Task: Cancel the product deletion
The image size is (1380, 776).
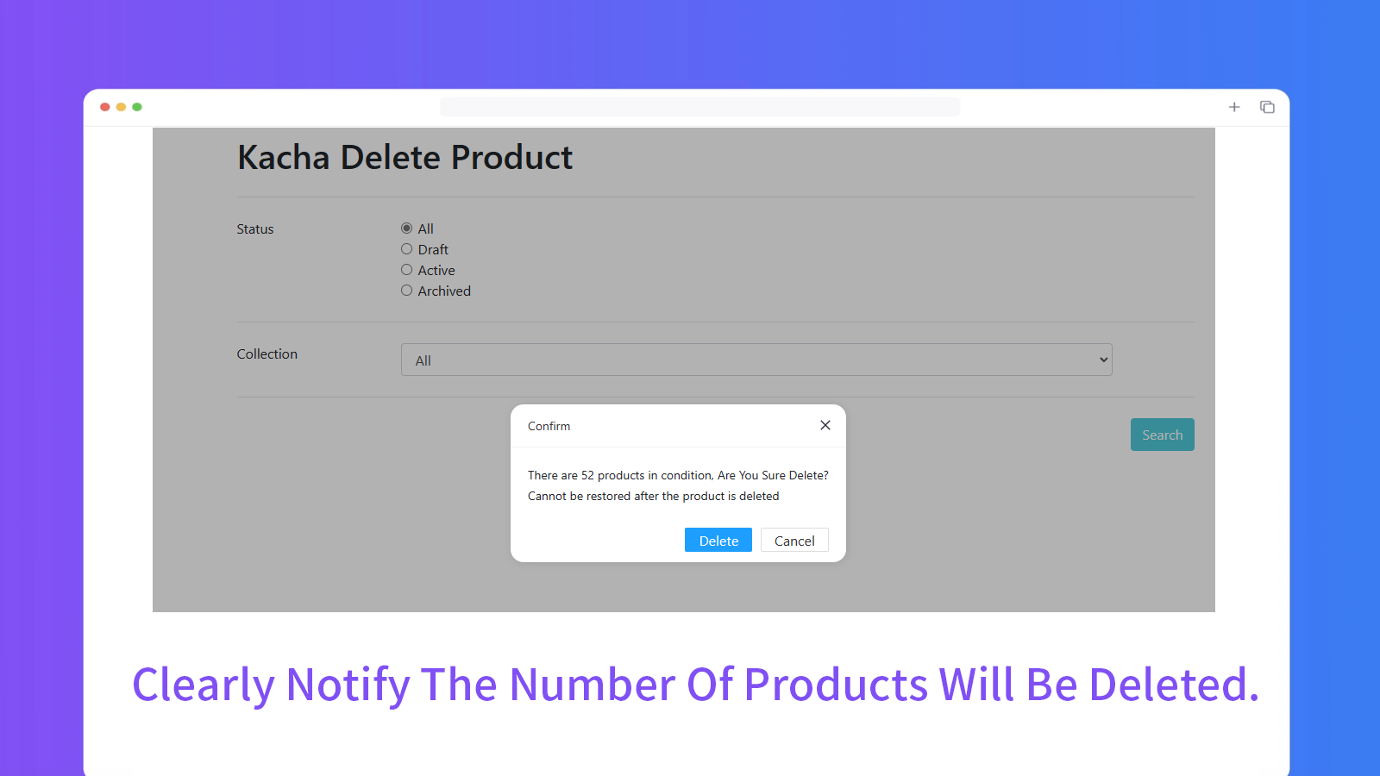Action: point(793,540)
